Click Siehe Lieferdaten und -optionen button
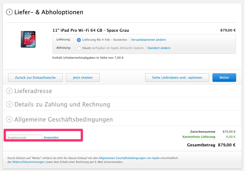 [177, 78]
